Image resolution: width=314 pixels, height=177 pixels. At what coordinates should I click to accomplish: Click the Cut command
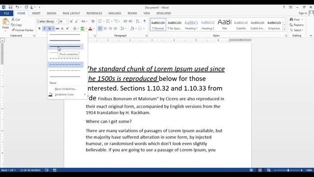point(16,20)
